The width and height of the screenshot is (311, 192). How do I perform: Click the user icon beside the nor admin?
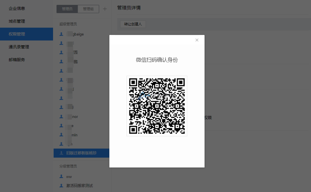[61, 116]
